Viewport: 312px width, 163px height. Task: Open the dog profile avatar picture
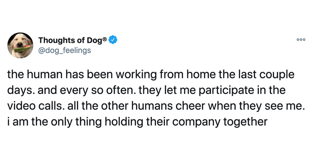point(20,45)
